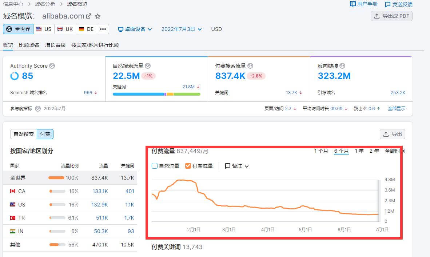Select the US country database button

click(x=44, y=29)
